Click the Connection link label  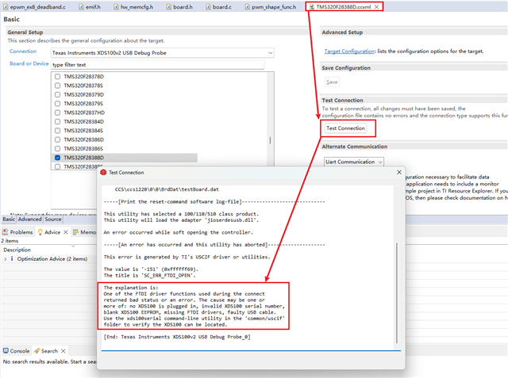coord(23,51)
